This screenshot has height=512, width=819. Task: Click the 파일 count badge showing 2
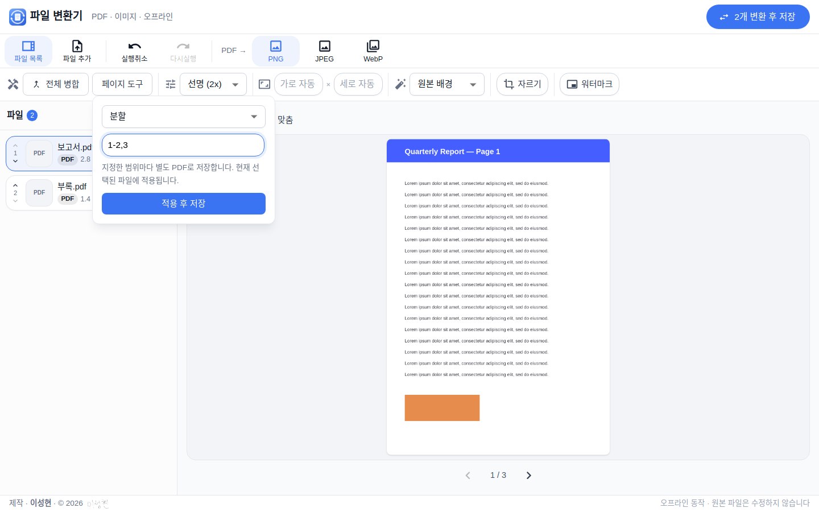point(32,115)
